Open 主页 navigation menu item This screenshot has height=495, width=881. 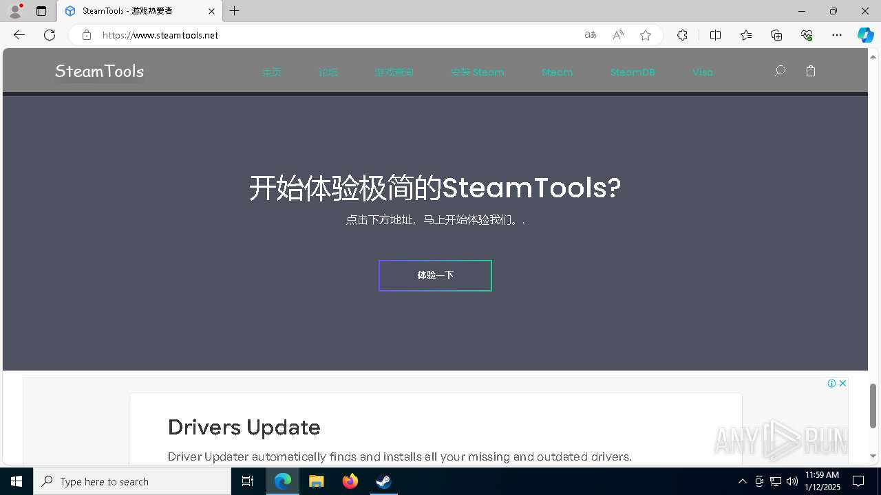coord(272,72)
